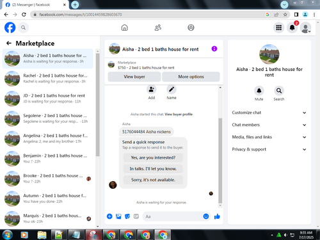Open more actions plus icon in composer
This screenshot has width=320, height=240.
click(x=109, y=216)
